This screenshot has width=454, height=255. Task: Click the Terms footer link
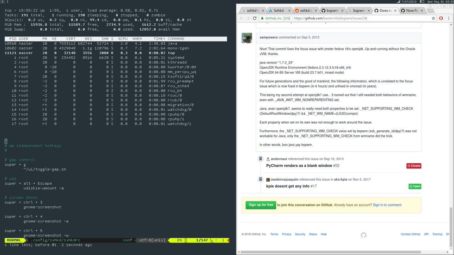point(274,234)
